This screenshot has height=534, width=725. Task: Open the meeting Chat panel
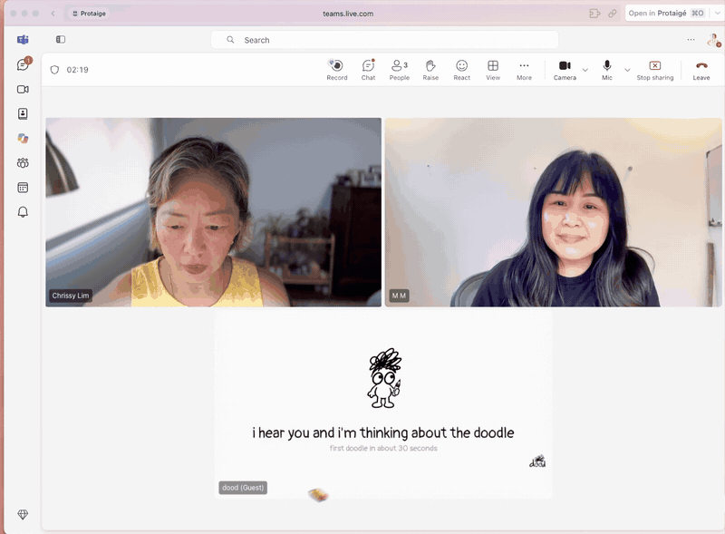pos(368,70)
